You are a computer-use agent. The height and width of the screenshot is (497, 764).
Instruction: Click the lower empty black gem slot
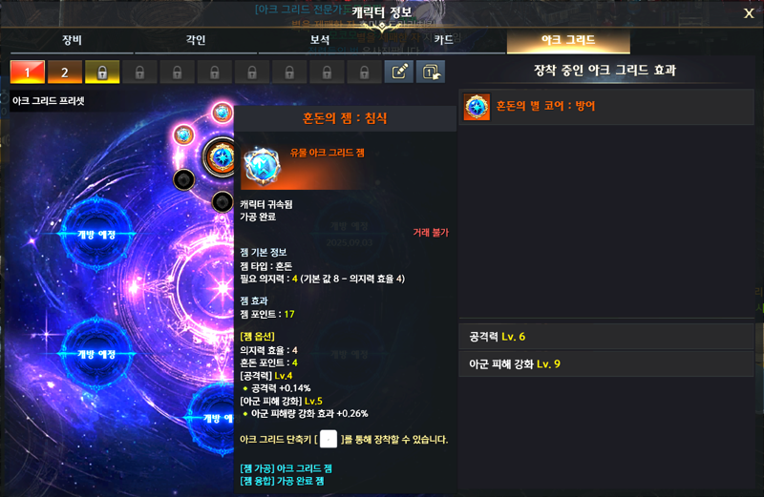223,201
